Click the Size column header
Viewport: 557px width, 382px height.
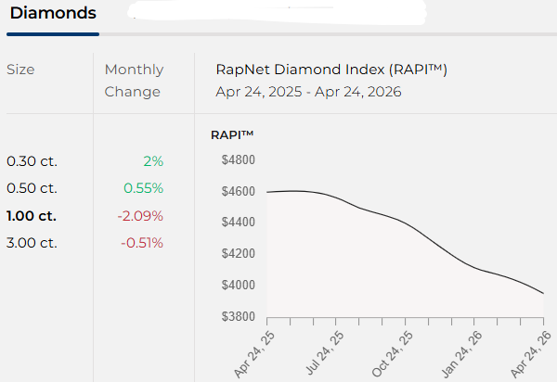coord(20,70)
